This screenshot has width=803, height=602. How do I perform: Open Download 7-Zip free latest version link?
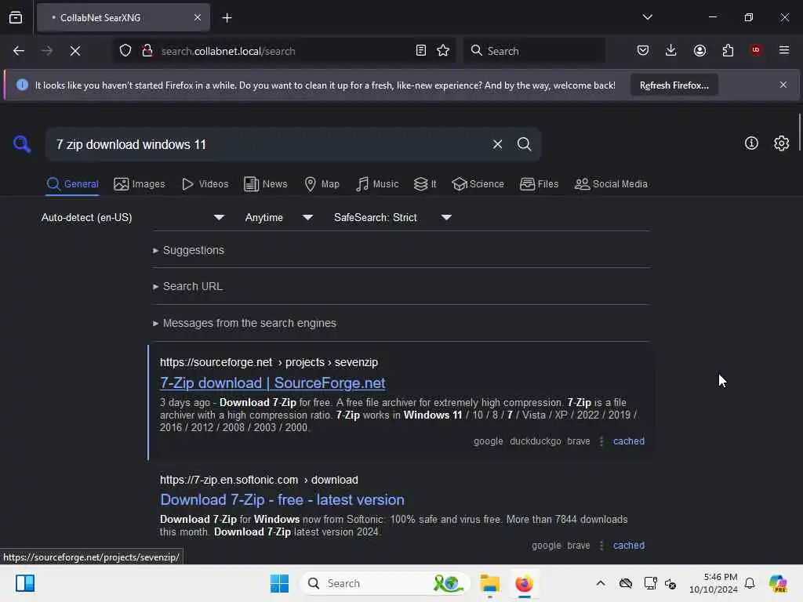click(x=282, y=499)
